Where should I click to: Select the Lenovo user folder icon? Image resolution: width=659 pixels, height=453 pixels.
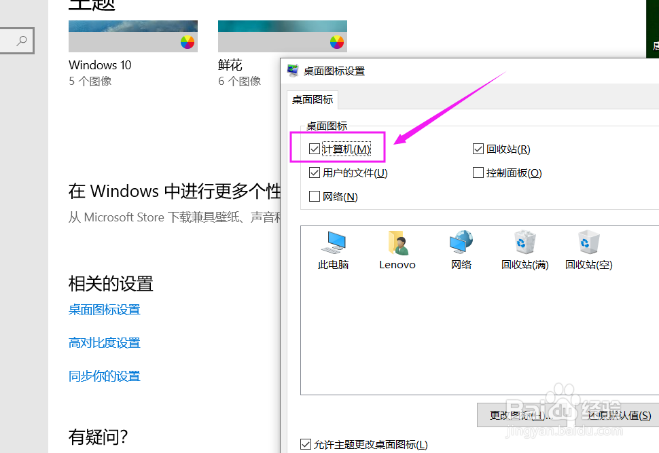pyautogui.click(x=397, y=242)
